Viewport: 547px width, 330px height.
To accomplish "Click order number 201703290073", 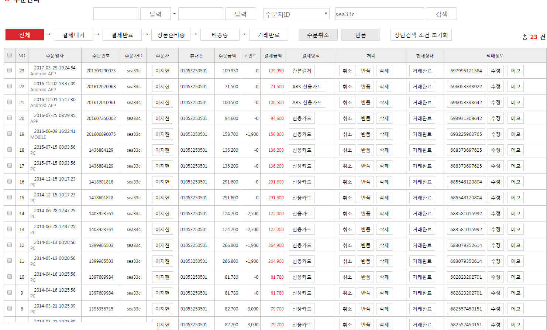I will coord(101,71).
